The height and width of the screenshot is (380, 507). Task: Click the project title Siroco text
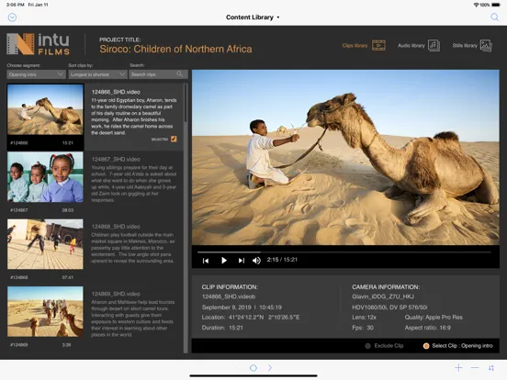click(x=176, y=49)
